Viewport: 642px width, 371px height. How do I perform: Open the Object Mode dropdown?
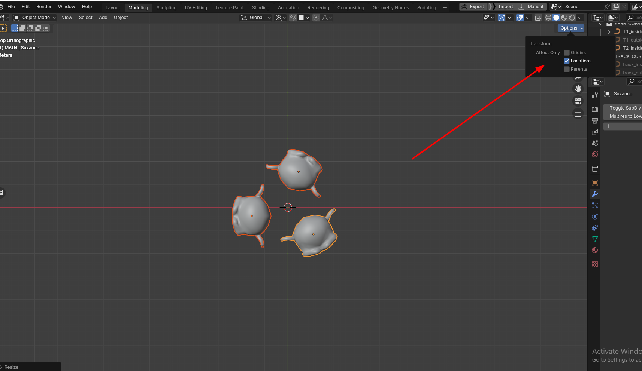point(34,18)
